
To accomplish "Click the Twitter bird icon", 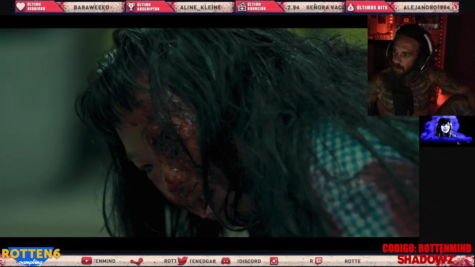I will click(x=182, y=261).
